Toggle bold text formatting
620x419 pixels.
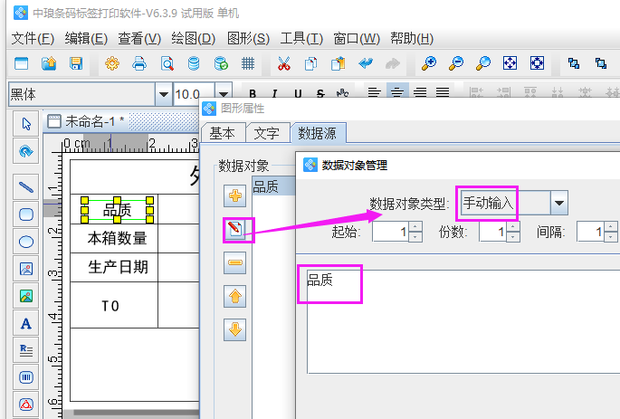click(253, 93)
